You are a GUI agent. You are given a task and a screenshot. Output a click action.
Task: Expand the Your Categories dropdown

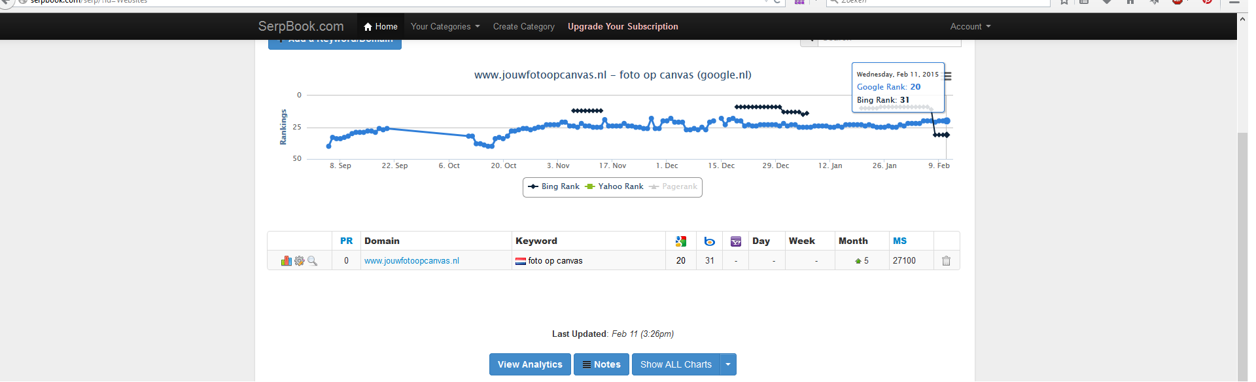tap(445, 27)
